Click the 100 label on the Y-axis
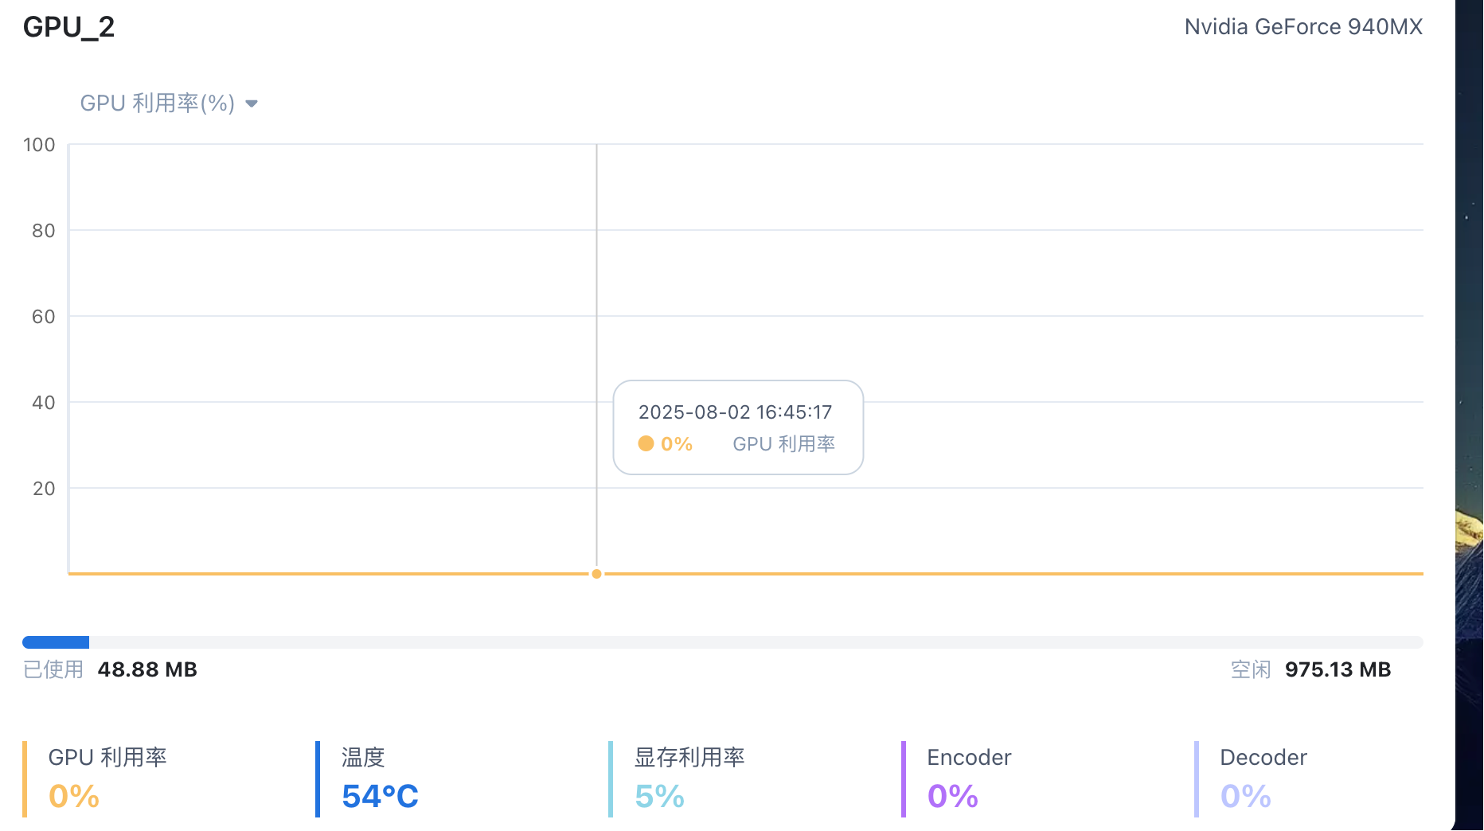 pos(39,145)
